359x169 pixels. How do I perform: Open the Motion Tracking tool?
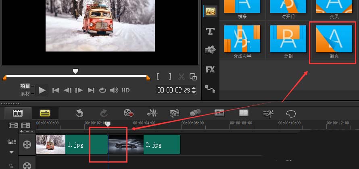click(195, 113)
